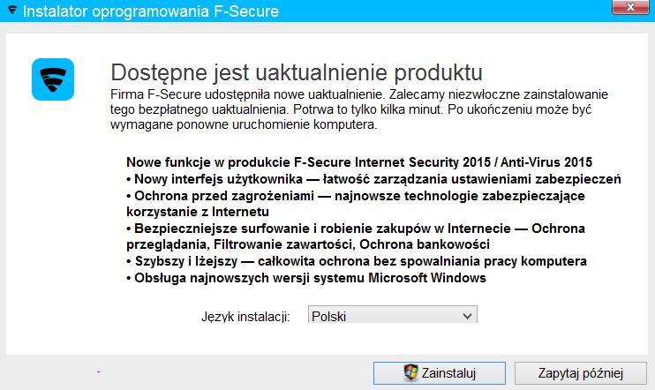Click the Język instalacji label
Screen dimensions: 655x390
point(245,317)
